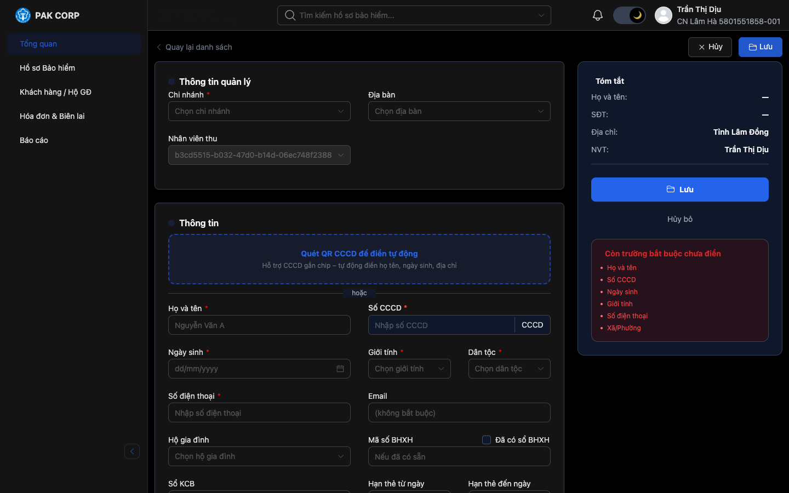Click the PAK CORP logo icon
This screenshot has width=789, height=493.
coord(23,15)
